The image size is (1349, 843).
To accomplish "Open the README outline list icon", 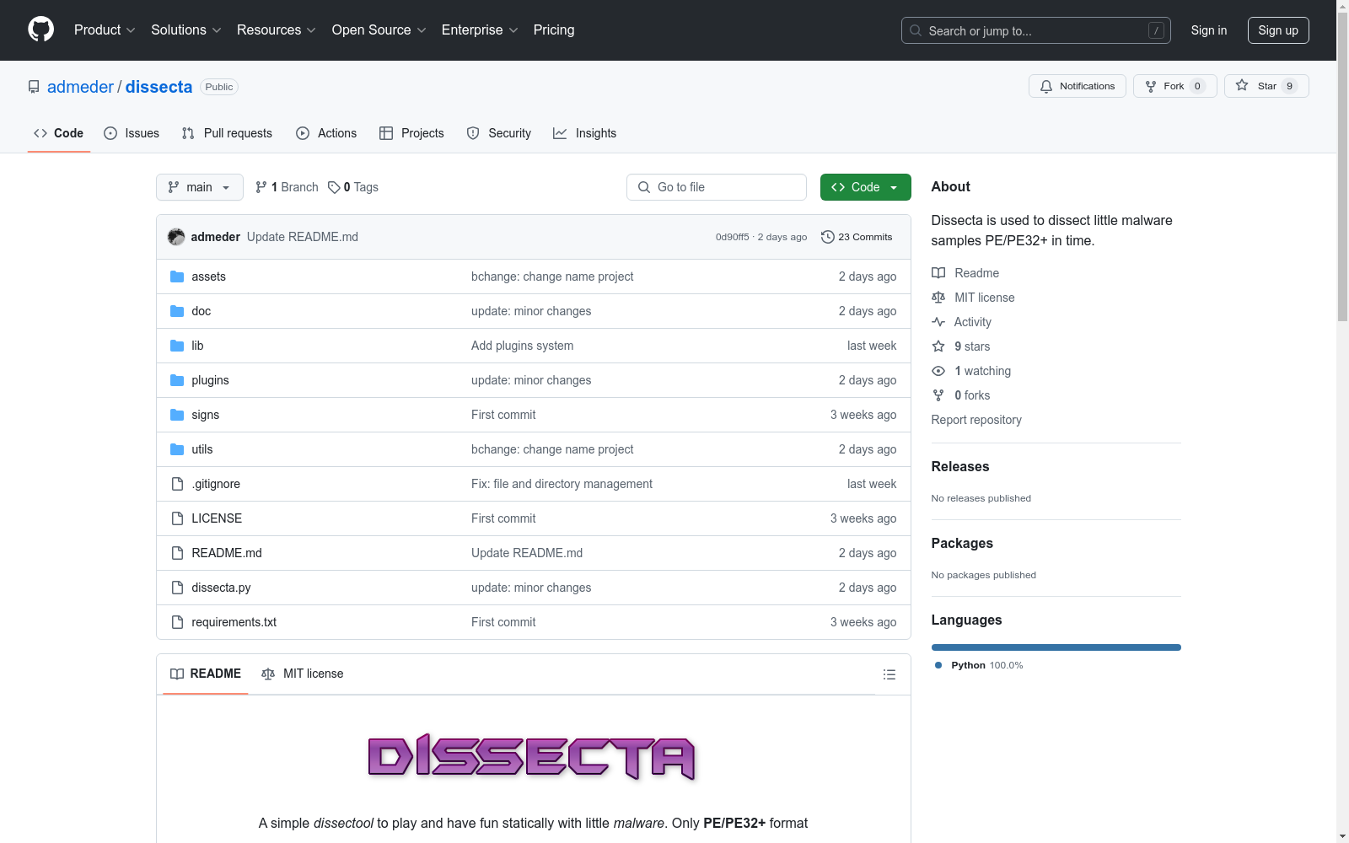I will [x=889, y=674].
